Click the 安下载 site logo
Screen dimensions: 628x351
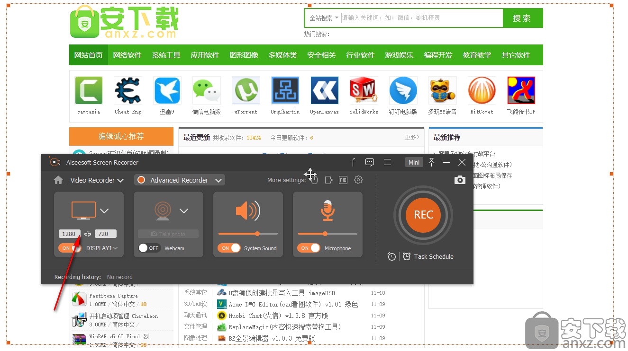point(125,22)
